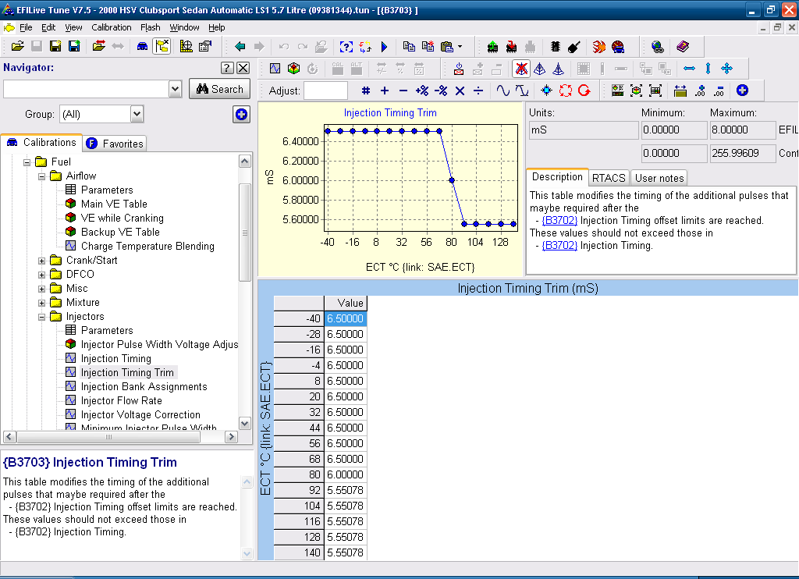This screenshot has width=799, height=579.
Task: Expand the Mixture folder
Action: (x=42, y=303)
